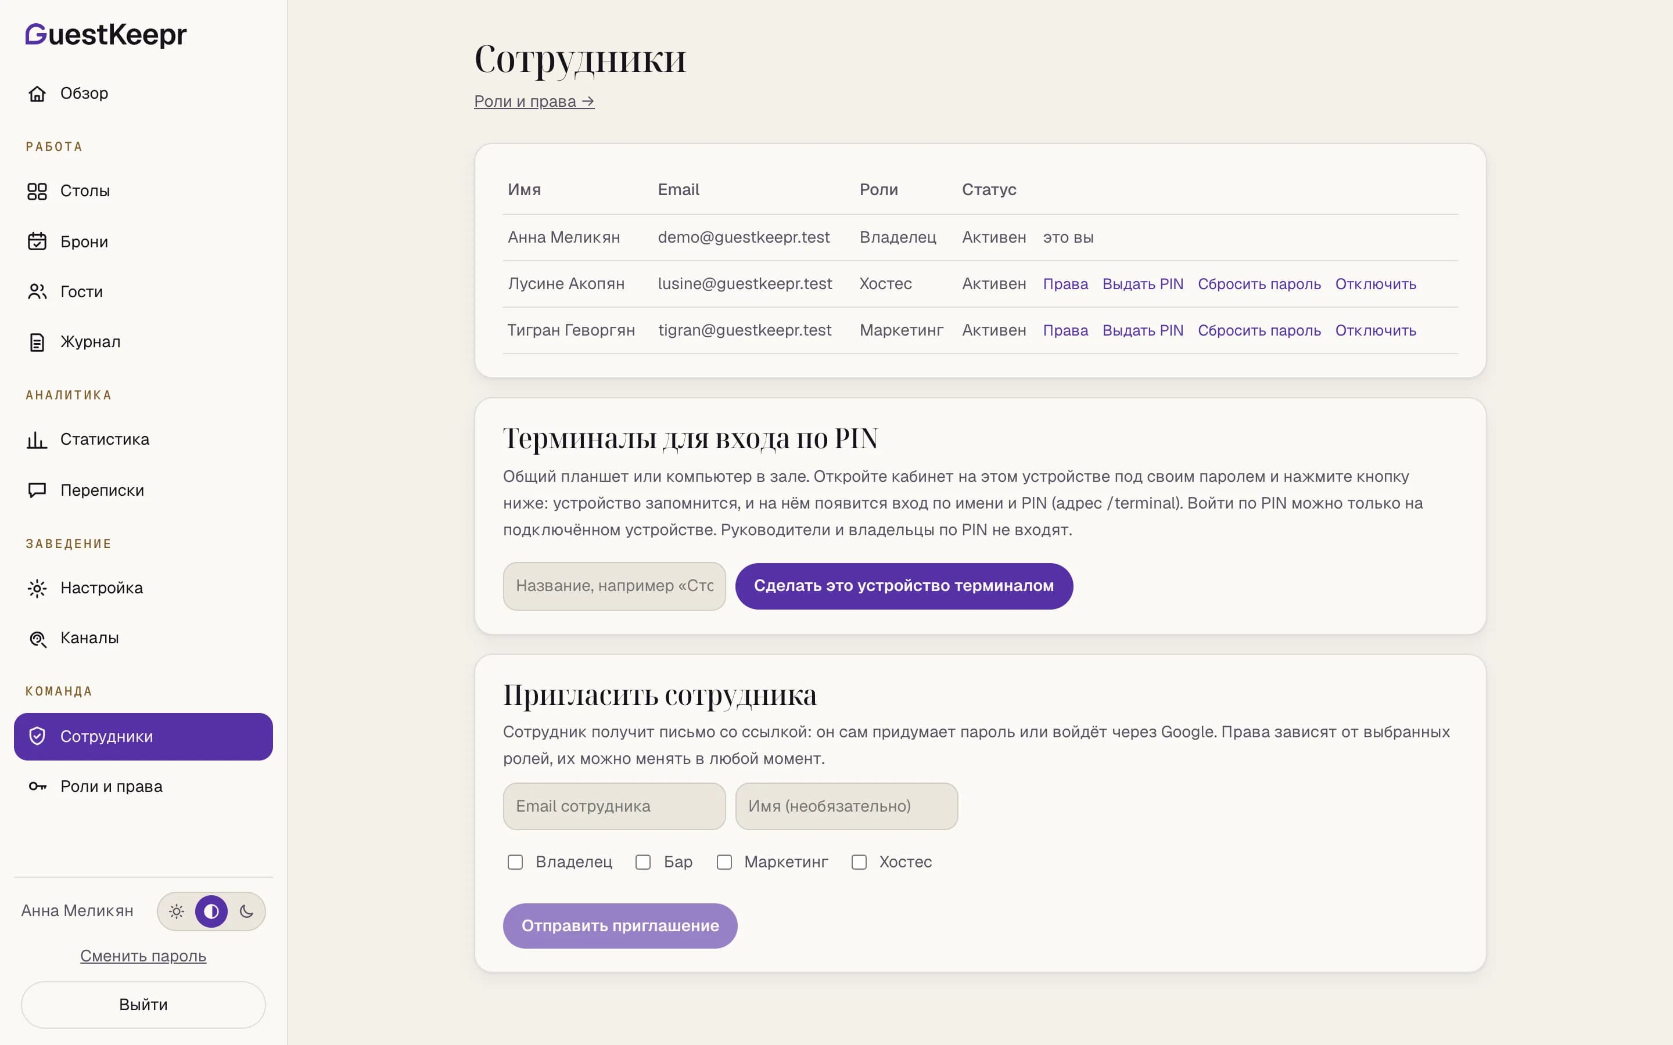Check the Бар role checkbox
The image size is (1673, 1045).
pyautogui.click(x=643, y=862)
